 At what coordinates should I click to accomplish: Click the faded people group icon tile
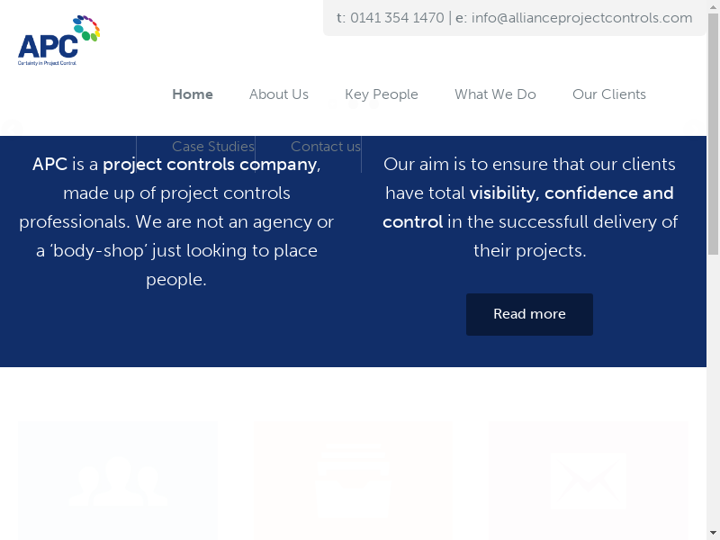118,481
